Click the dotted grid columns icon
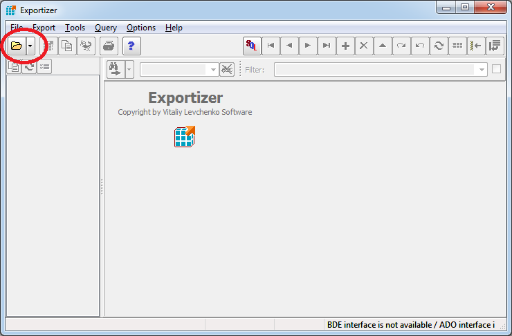This screenshot has height=336, width=512. click(457, 46)
